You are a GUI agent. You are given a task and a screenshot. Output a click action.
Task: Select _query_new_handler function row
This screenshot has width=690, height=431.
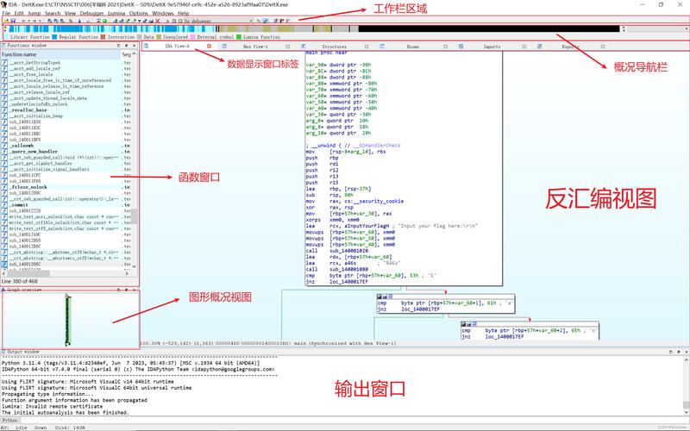[x=66, y=152]
